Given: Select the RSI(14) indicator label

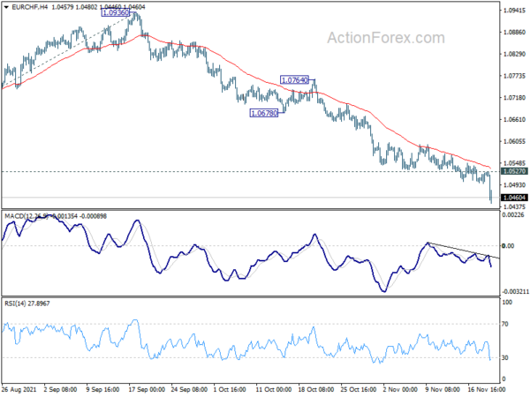Looking at the screenshot, I should 19,303.
